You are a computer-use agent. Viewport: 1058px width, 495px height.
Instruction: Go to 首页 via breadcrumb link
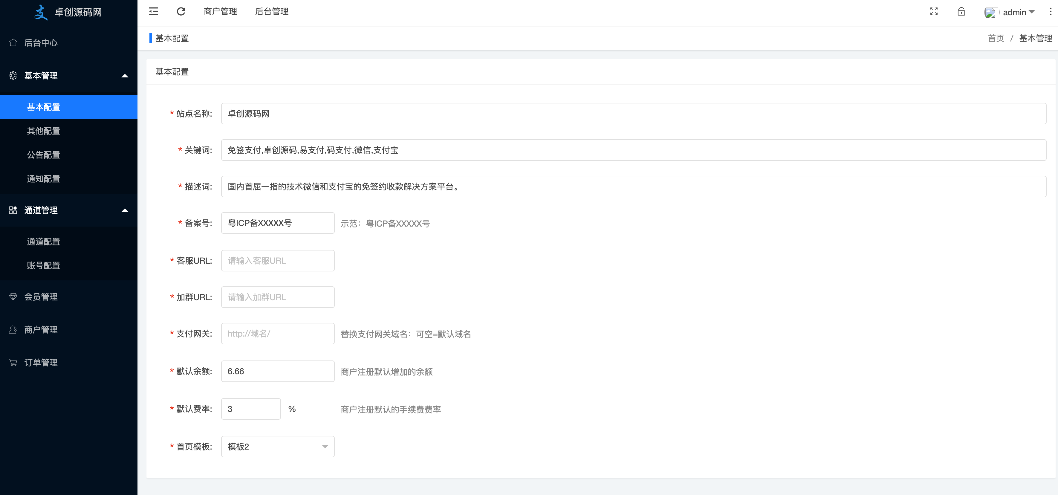[996, 38]
